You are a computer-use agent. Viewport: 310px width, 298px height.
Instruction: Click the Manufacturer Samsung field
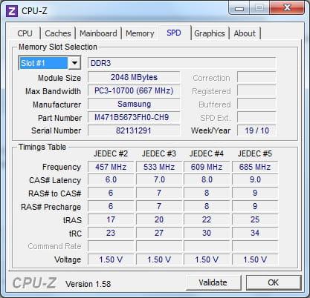click(x=134, y=104)
